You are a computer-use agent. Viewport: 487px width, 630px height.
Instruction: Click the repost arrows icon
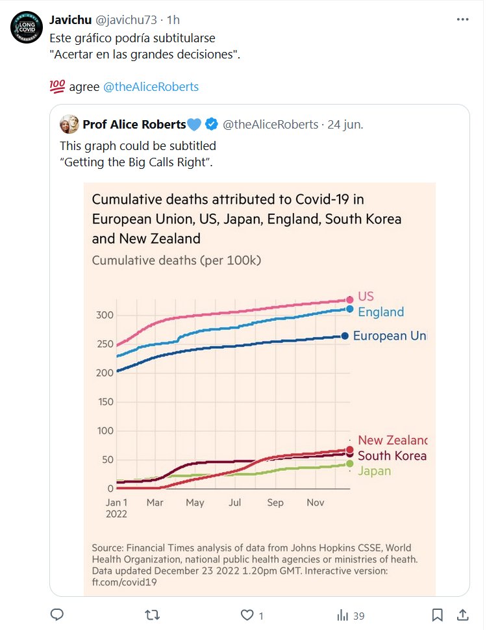click(x=151, y=614)
